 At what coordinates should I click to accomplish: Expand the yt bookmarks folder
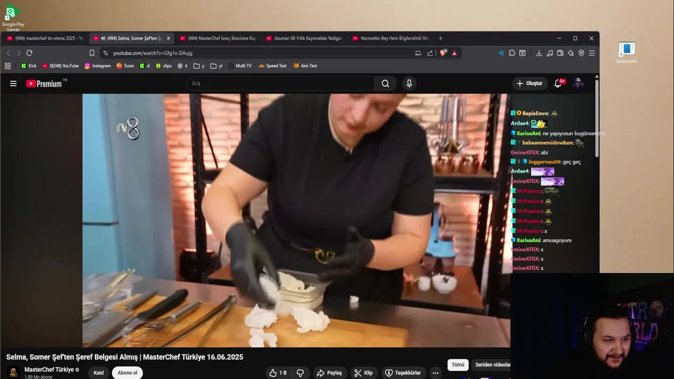[x=216, y=66]
